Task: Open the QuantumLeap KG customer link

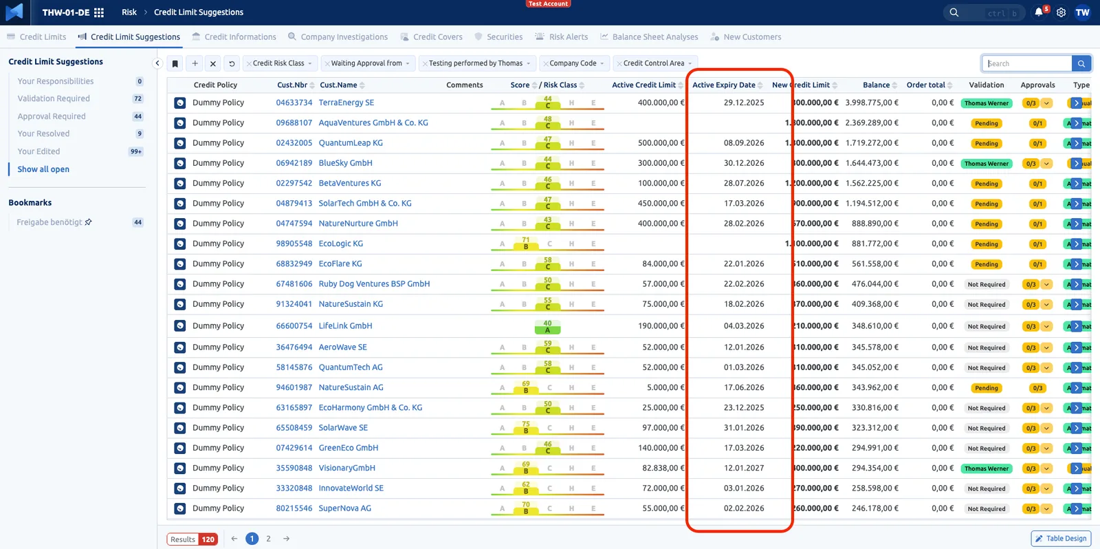Action: (351, 143)
